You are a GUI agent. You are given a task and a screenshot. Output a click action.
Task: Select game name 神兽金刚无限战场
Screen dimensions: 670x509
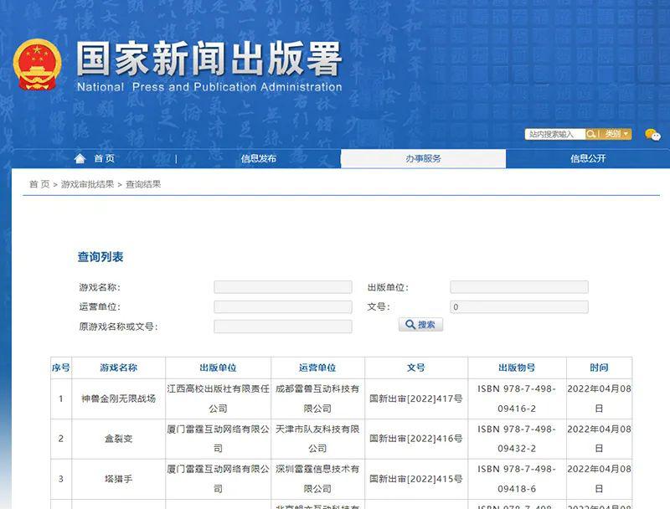click(118, 398)
